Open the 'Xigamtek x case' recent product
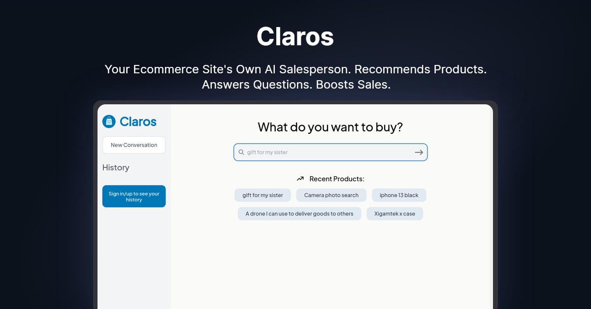This screenshot has width=591, height=309. (x=394, y=214)
